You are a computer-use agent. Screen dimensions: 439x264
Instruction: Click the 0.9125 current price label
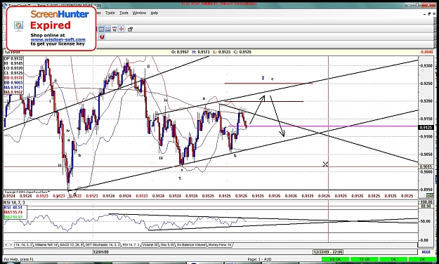click(426, 127)
